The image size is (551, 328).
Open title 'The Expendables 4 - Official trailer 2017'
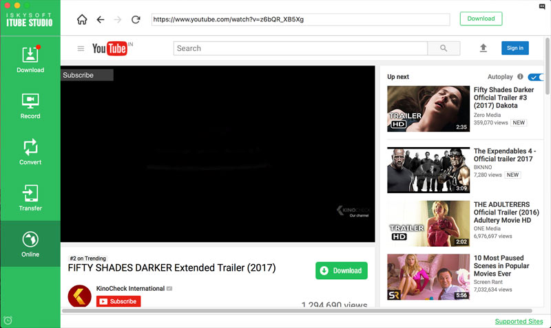pyautogui.click(x=505, y=155)
